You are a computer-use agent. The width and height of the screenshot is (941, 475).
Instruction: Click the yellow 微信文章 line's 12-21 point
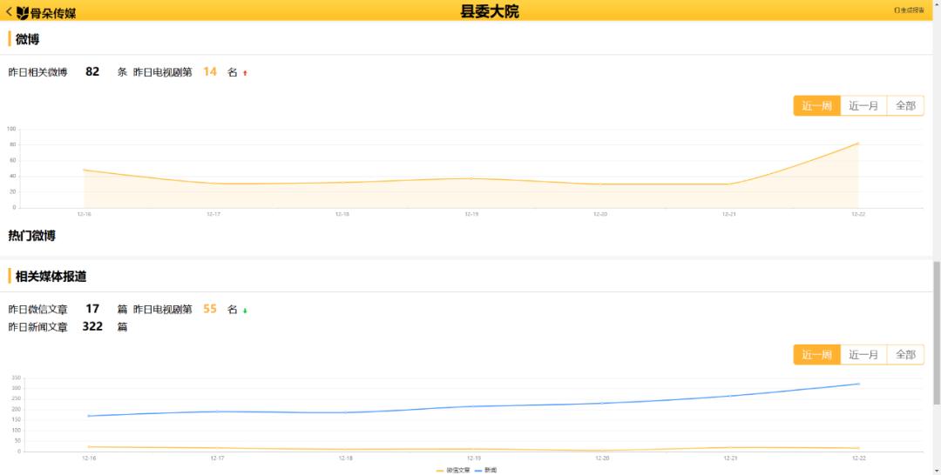(730, 447)
